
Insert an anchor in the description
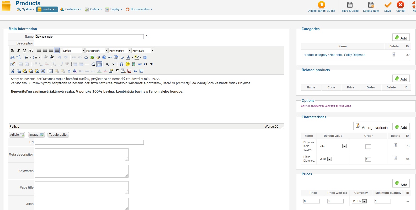point(86,58)
